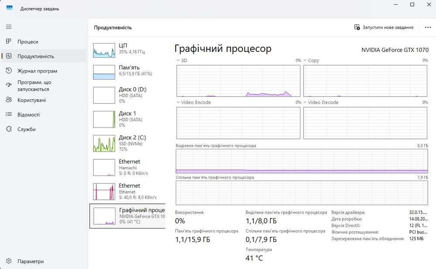Click the NVIDIA GeForce GTX 1070 label
Viewport: 436px width, 269px height.
click(395, 50)
